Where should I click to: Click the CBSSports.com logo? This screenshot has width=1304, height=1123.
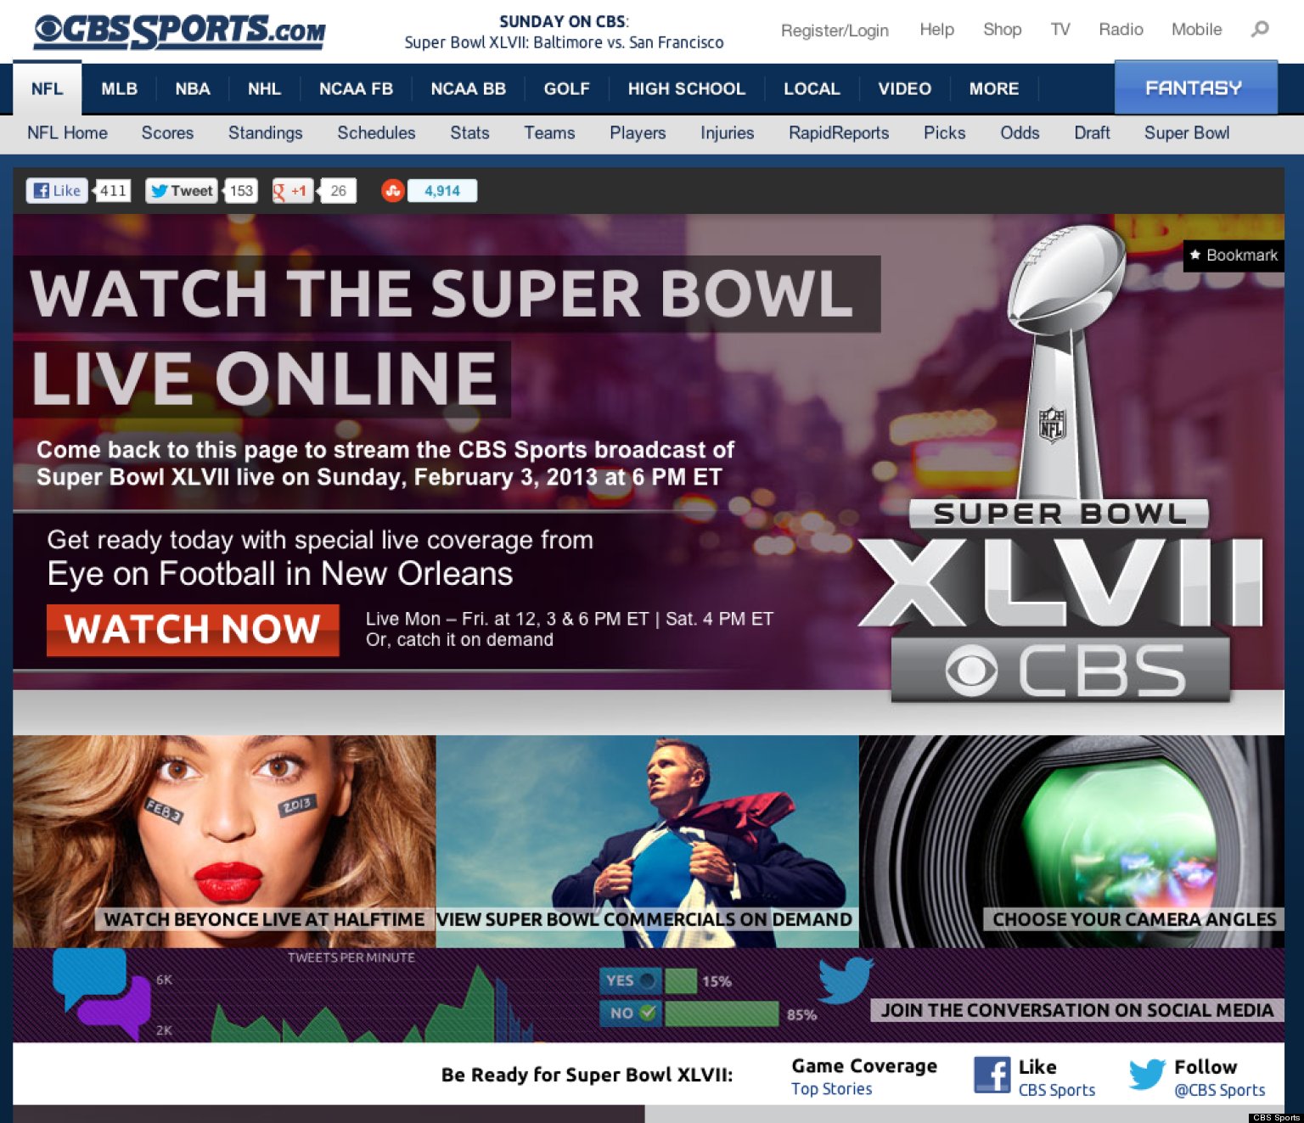click(x=180, y=31)
